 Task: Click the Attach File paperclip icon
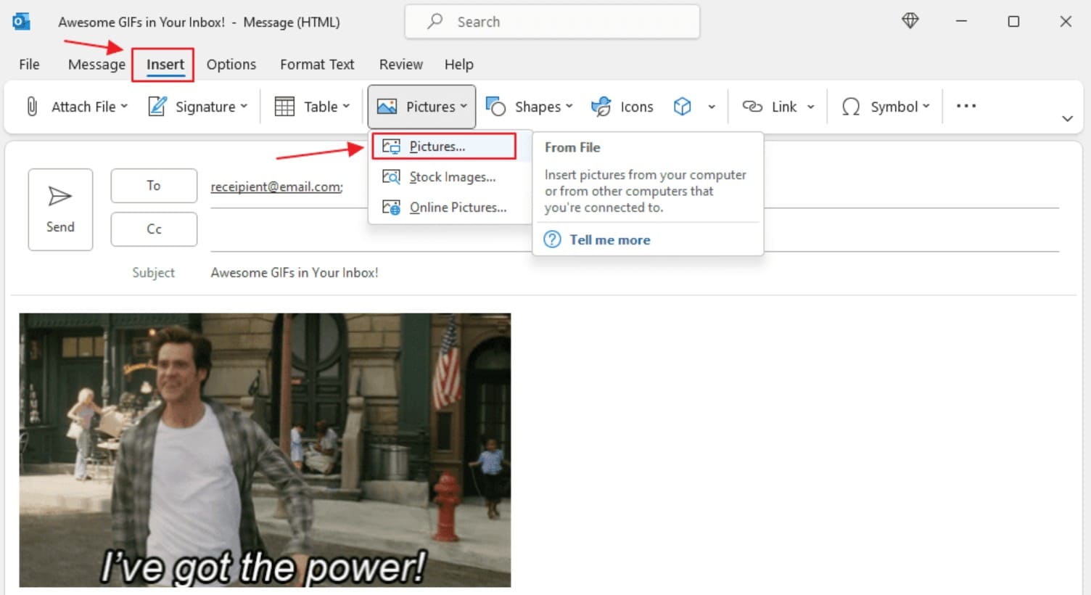coord(31,106)
